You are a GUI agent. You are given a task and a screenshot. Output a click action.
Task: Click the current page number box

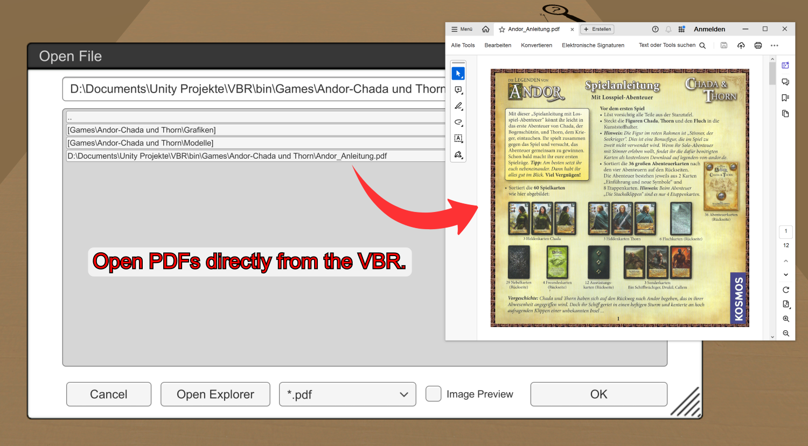[786, 231]
